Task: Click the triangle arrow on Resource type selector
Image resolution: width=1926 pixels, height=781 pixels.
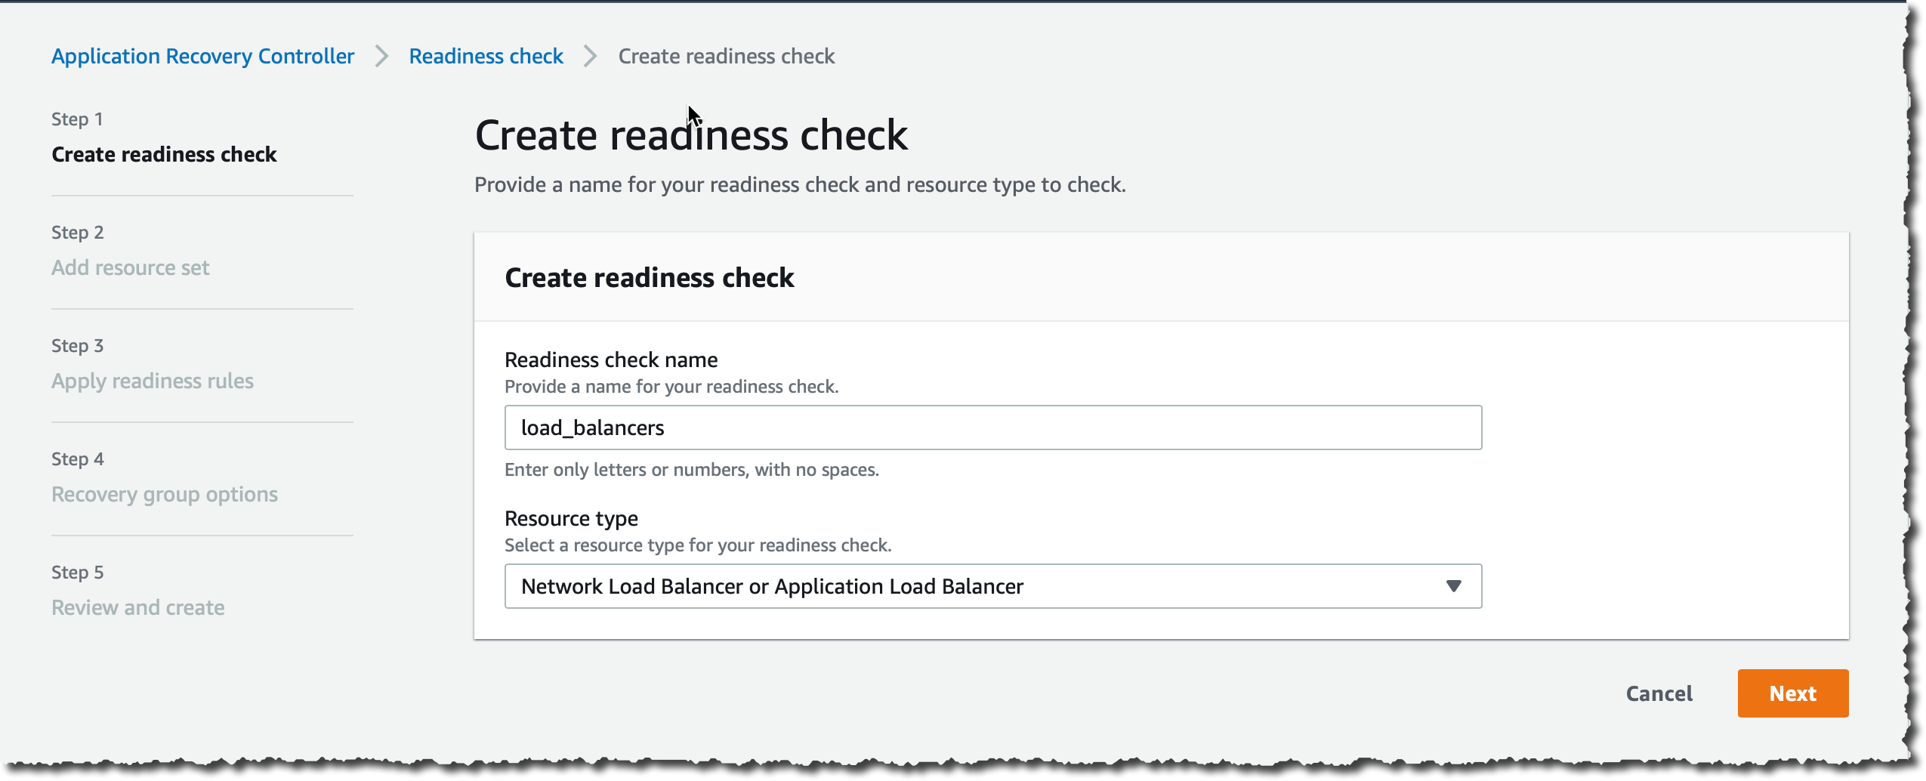Action: 1452,585
